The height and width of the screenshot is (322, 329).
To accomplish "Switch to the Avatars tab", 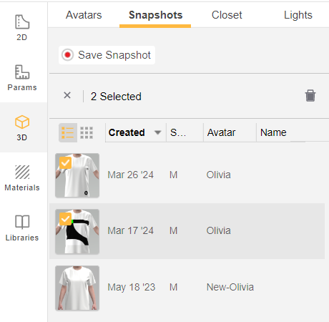I will tap(84, 15).
